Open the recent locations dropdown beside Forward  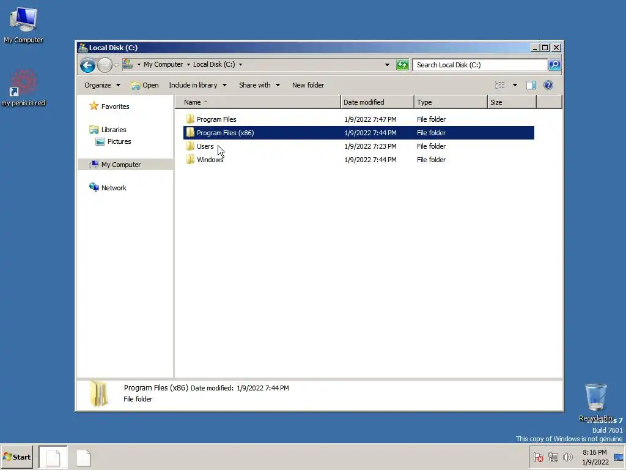116,65
